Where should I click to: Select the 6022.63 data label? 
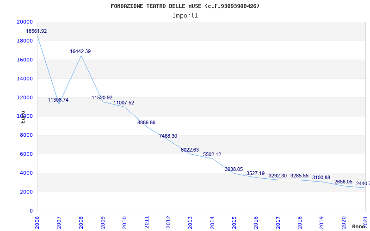[190, 150]
